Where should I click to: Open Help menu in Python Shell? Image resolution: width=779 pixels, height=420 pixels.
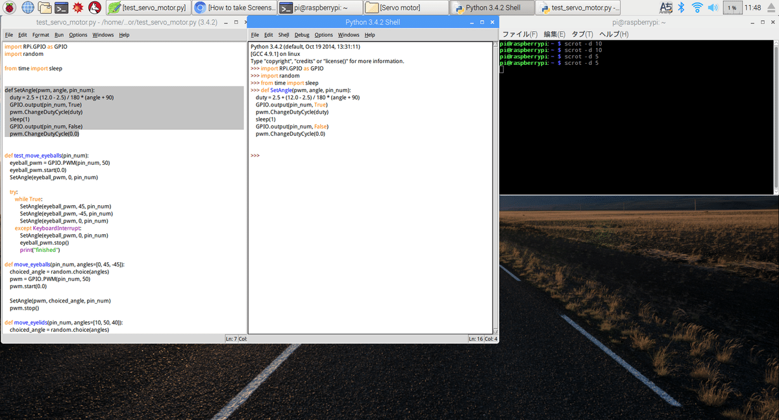370,34
